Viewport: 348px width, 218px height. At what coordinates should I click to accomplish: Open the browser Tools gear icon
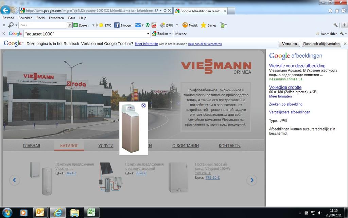pyautogui.click(x=344, y=11)
